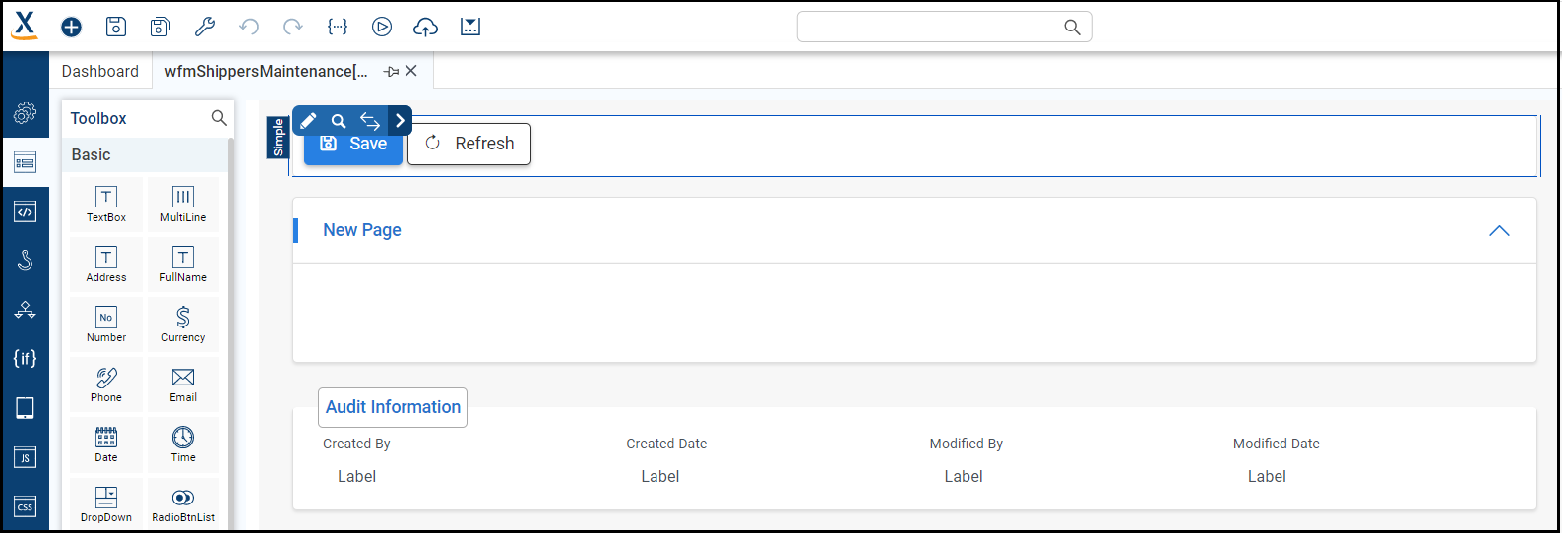Click the Refresh button
This screenshot has height=533, width=1562.
coord(469,144)
